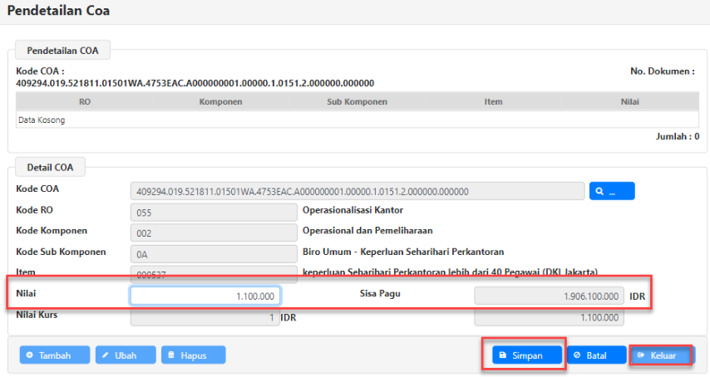The height and width of the screenshot is (377, 710).
Task: Click the Kode Sub Komponen field
Action: coord(213,254)
